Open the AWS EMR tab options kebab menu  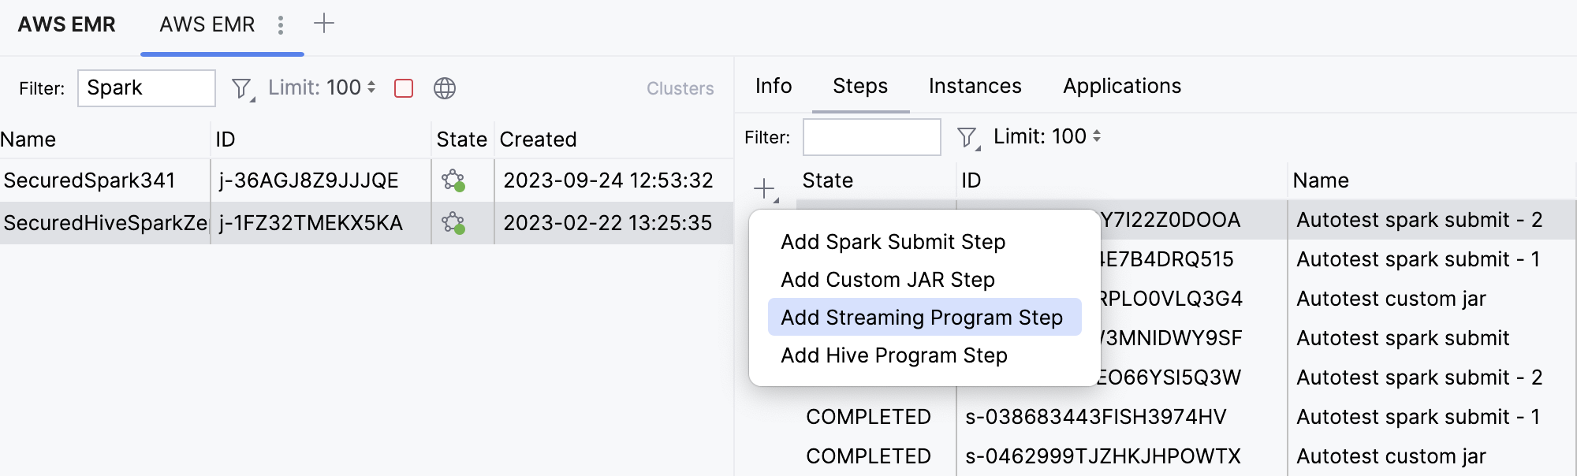point(281,25)
